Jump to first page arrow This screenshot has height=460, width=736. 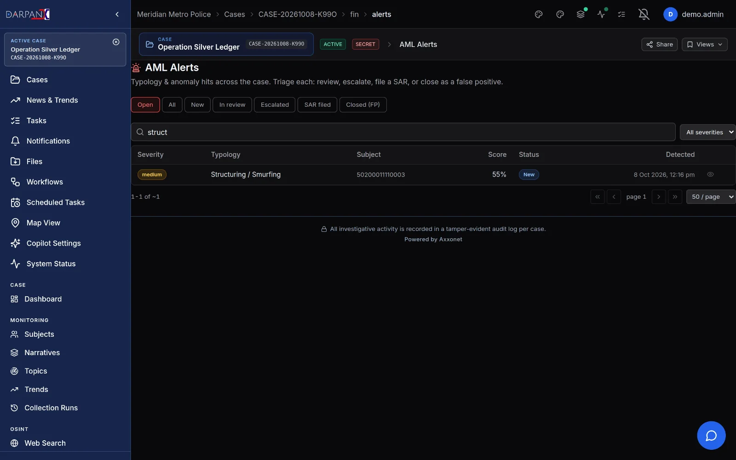(x=598, y=196)
